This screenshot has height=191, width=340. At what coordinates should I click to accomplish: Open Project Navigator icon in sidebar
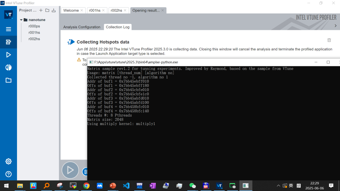pos(8,42)
